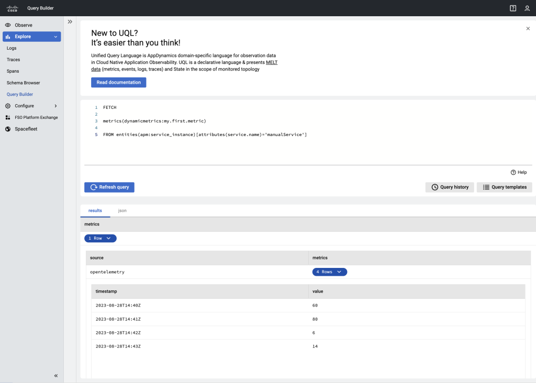The image size is (536, 383).
Task: Open the 1 Row dropdown
Action: 100,238
